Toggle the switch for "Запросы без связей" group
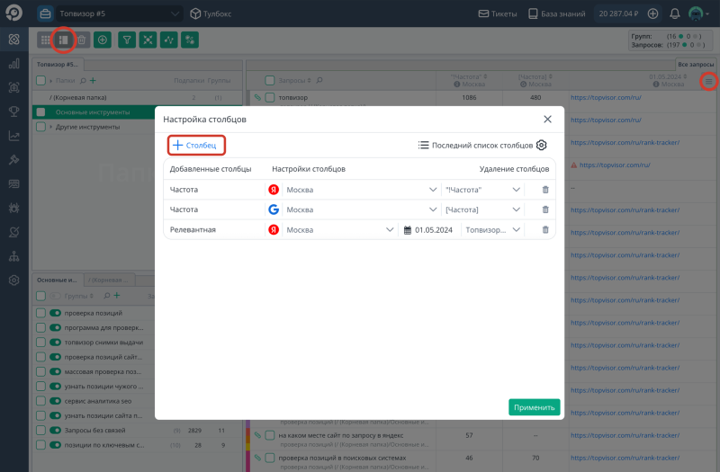 (x=55, y=430)
